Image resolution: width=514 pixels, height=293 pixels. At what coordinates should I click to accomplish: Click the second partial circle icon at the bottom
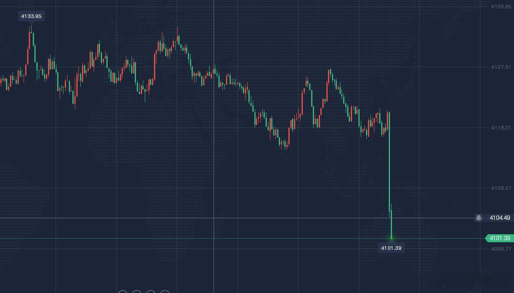[x=137, y=291]
